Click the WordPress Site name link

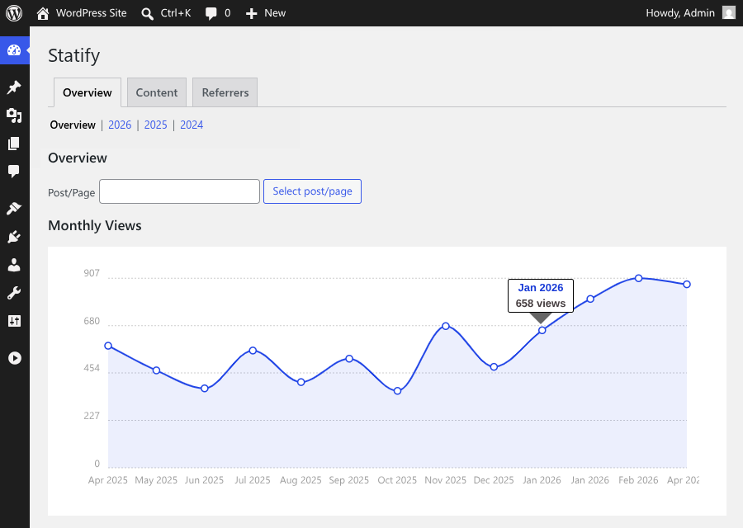(x=92, y=13)
